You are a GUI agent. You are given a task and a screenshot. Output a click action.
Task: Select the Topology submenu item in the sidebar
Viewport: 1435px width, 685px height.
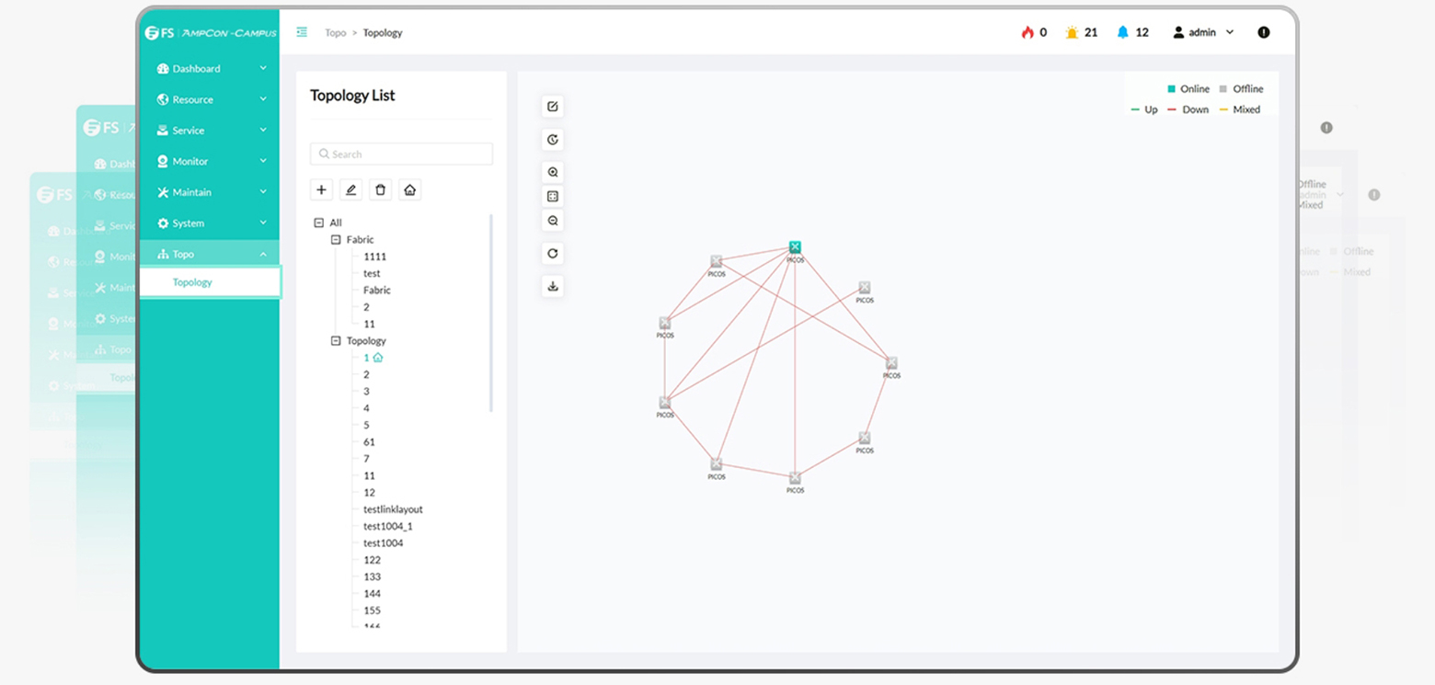coord(210,282)
